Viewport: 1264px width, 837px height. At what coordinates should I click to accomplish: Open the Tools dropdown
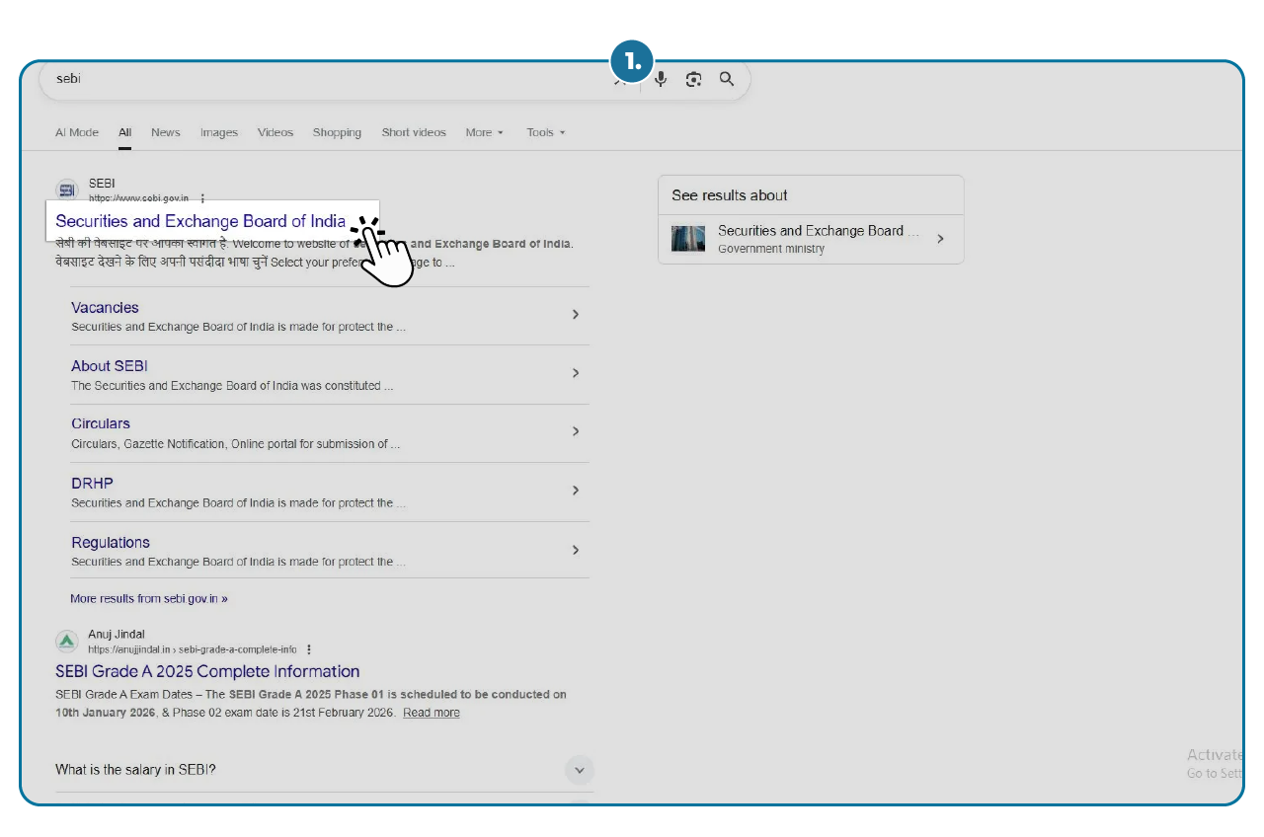(545, 132)
